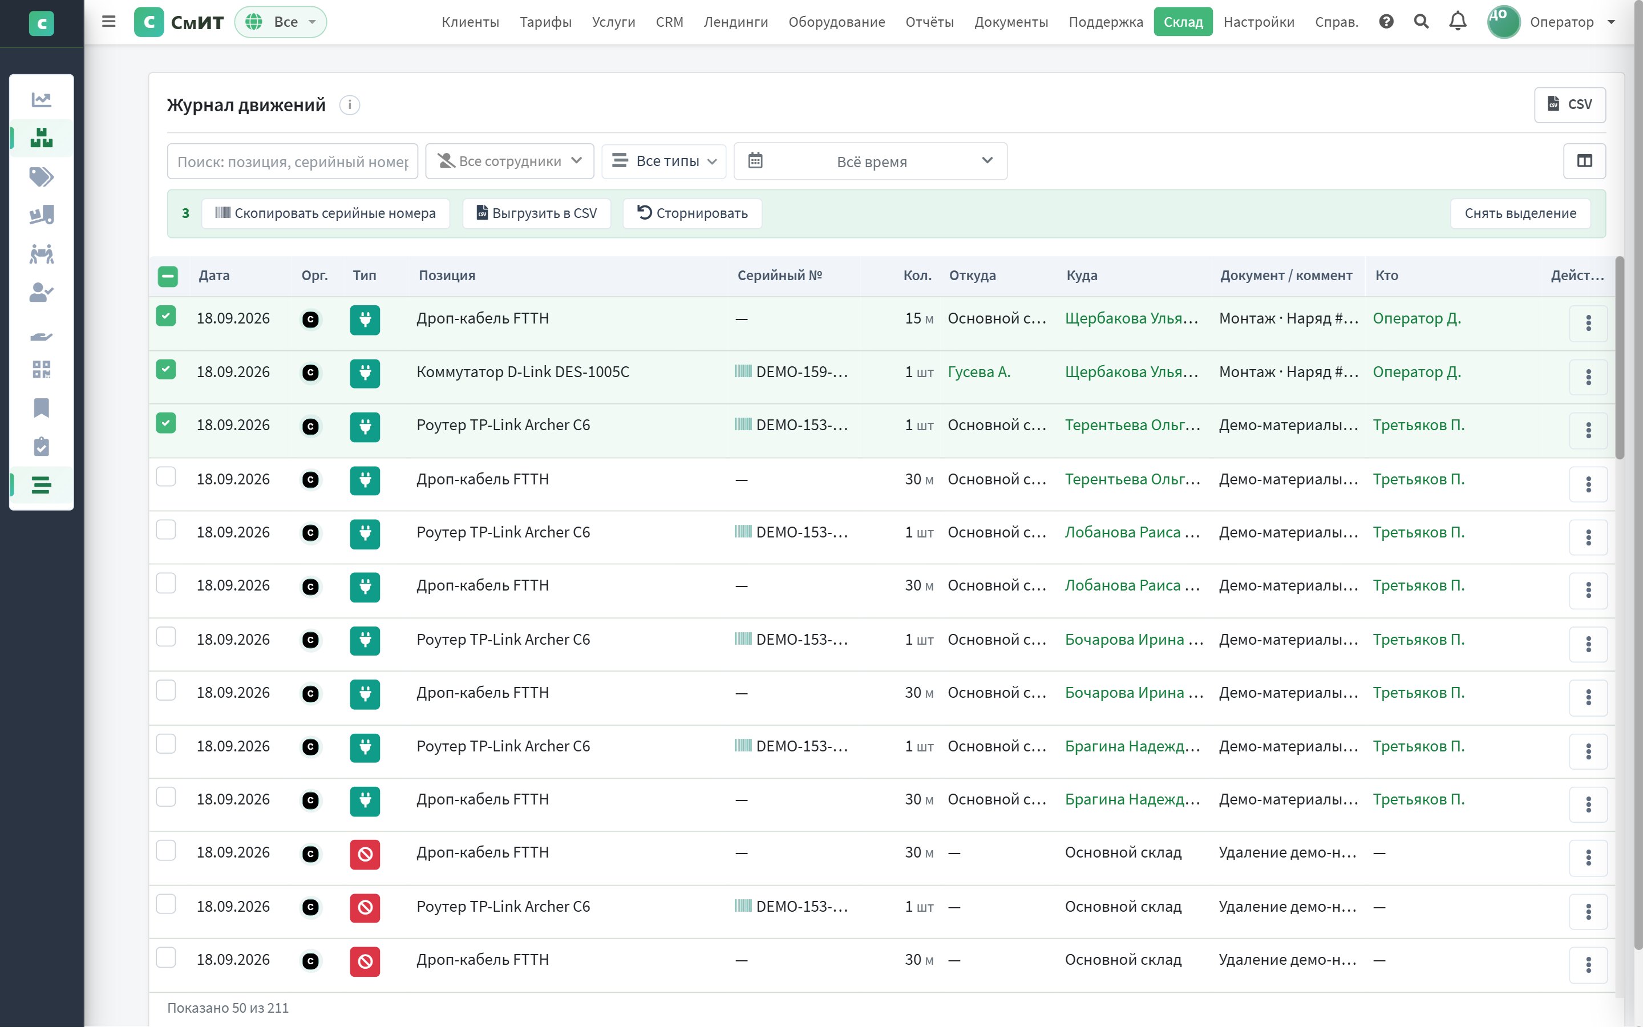1643x1027 pixels.
Task: Focus the position and serial number search field
Action: (x=293, y=161)
